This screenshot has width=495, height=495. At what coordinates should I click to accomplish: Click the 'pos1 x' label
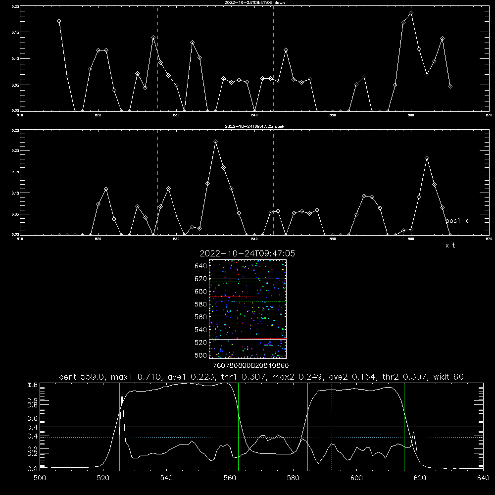pos(456,221)
